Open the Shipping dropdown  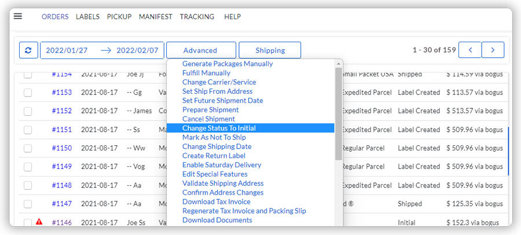point(270,50)
